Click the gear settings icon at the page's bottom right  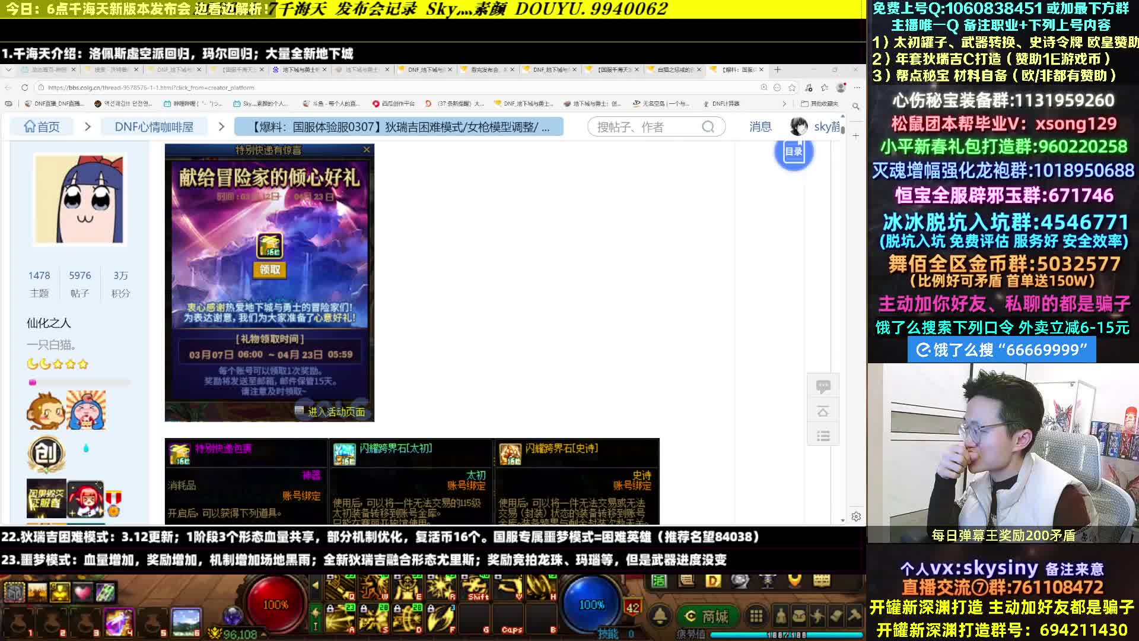click(855, 516)
